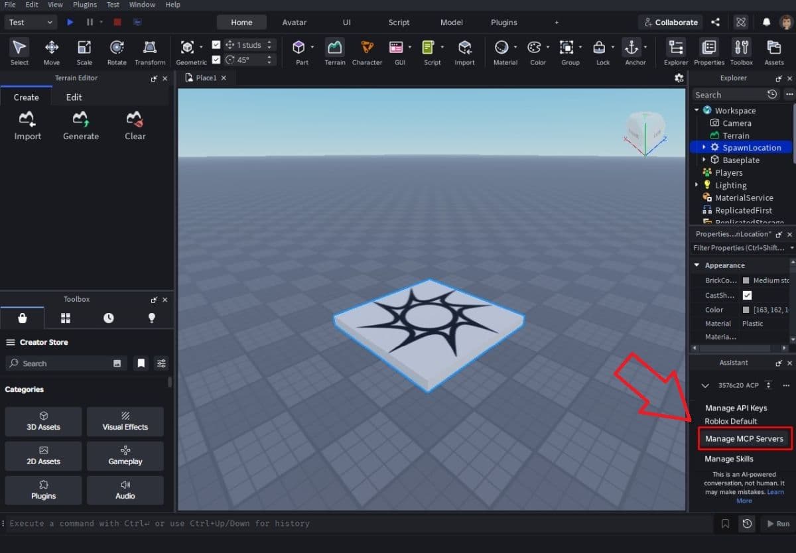Open the Toolbox panel button

(x=742, y=52)
